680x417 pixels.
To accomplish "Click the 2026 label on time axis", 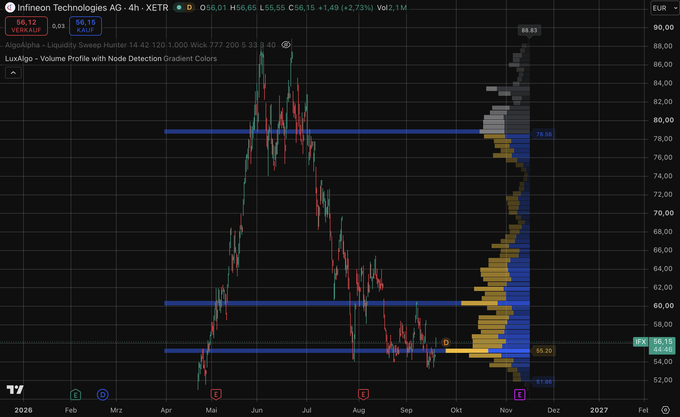I will click(23, 410).
